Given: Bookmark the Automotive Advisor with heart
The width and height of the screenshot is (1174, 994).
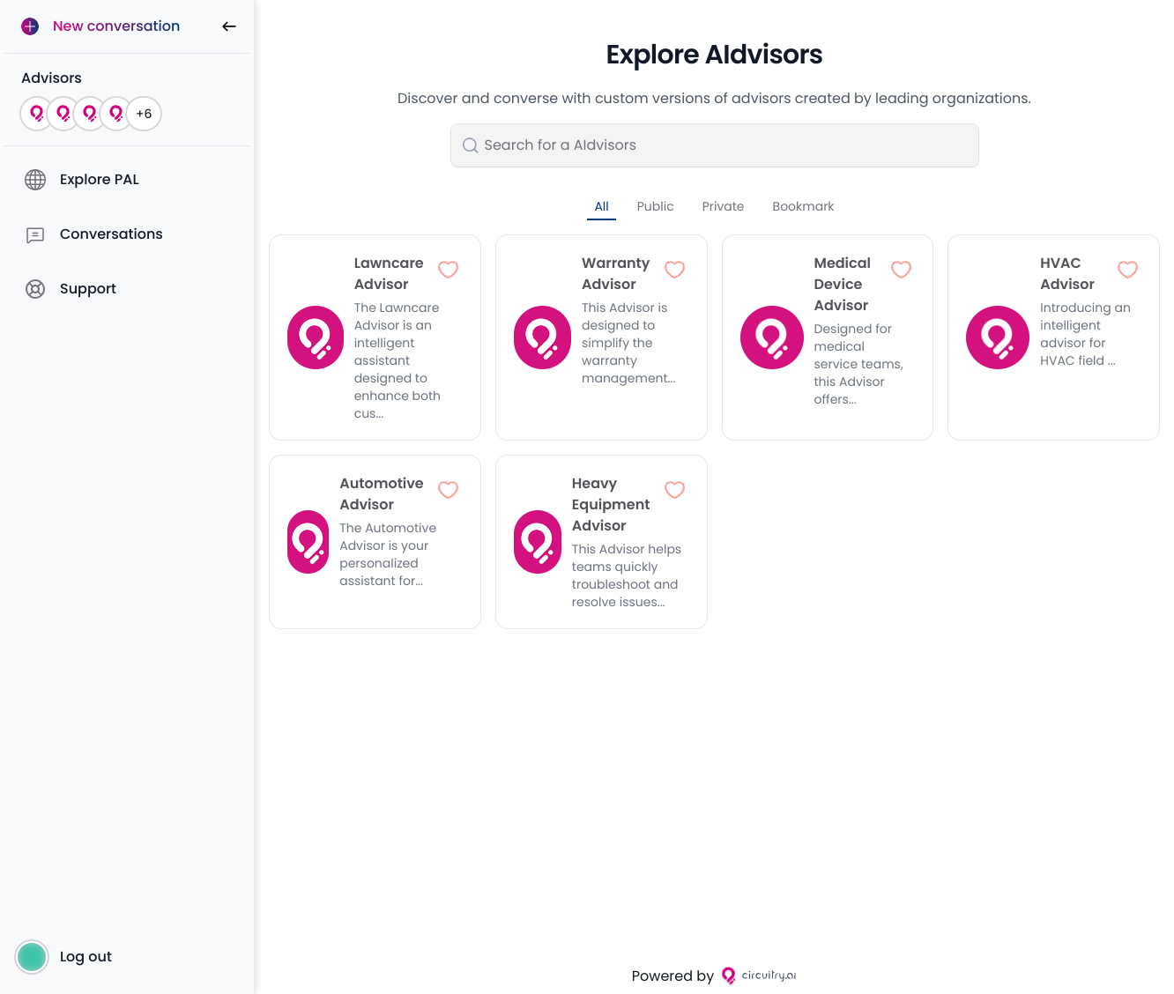Looking at the screenshot, I should (x=449, y=490).
